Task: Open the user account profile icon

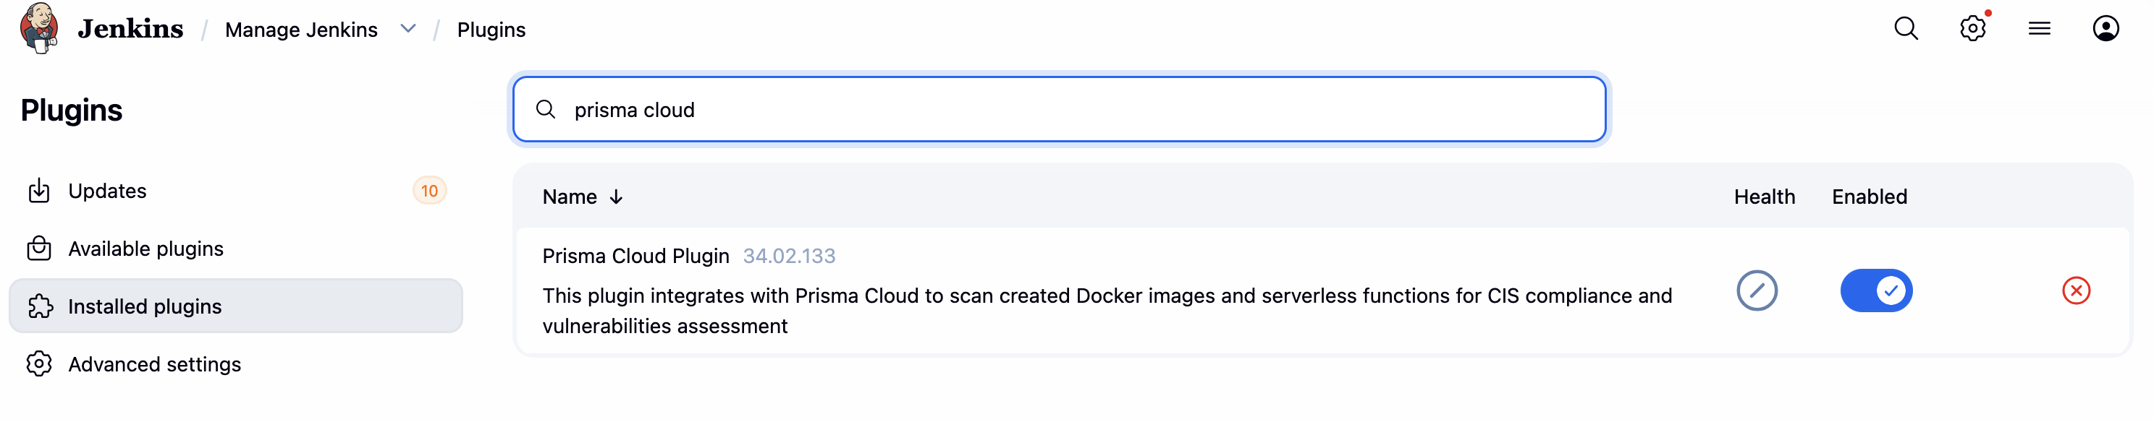Action: [x=2105, y=28]
